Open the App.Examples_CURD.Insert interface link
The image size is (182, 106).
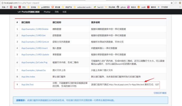coord(35,48)
